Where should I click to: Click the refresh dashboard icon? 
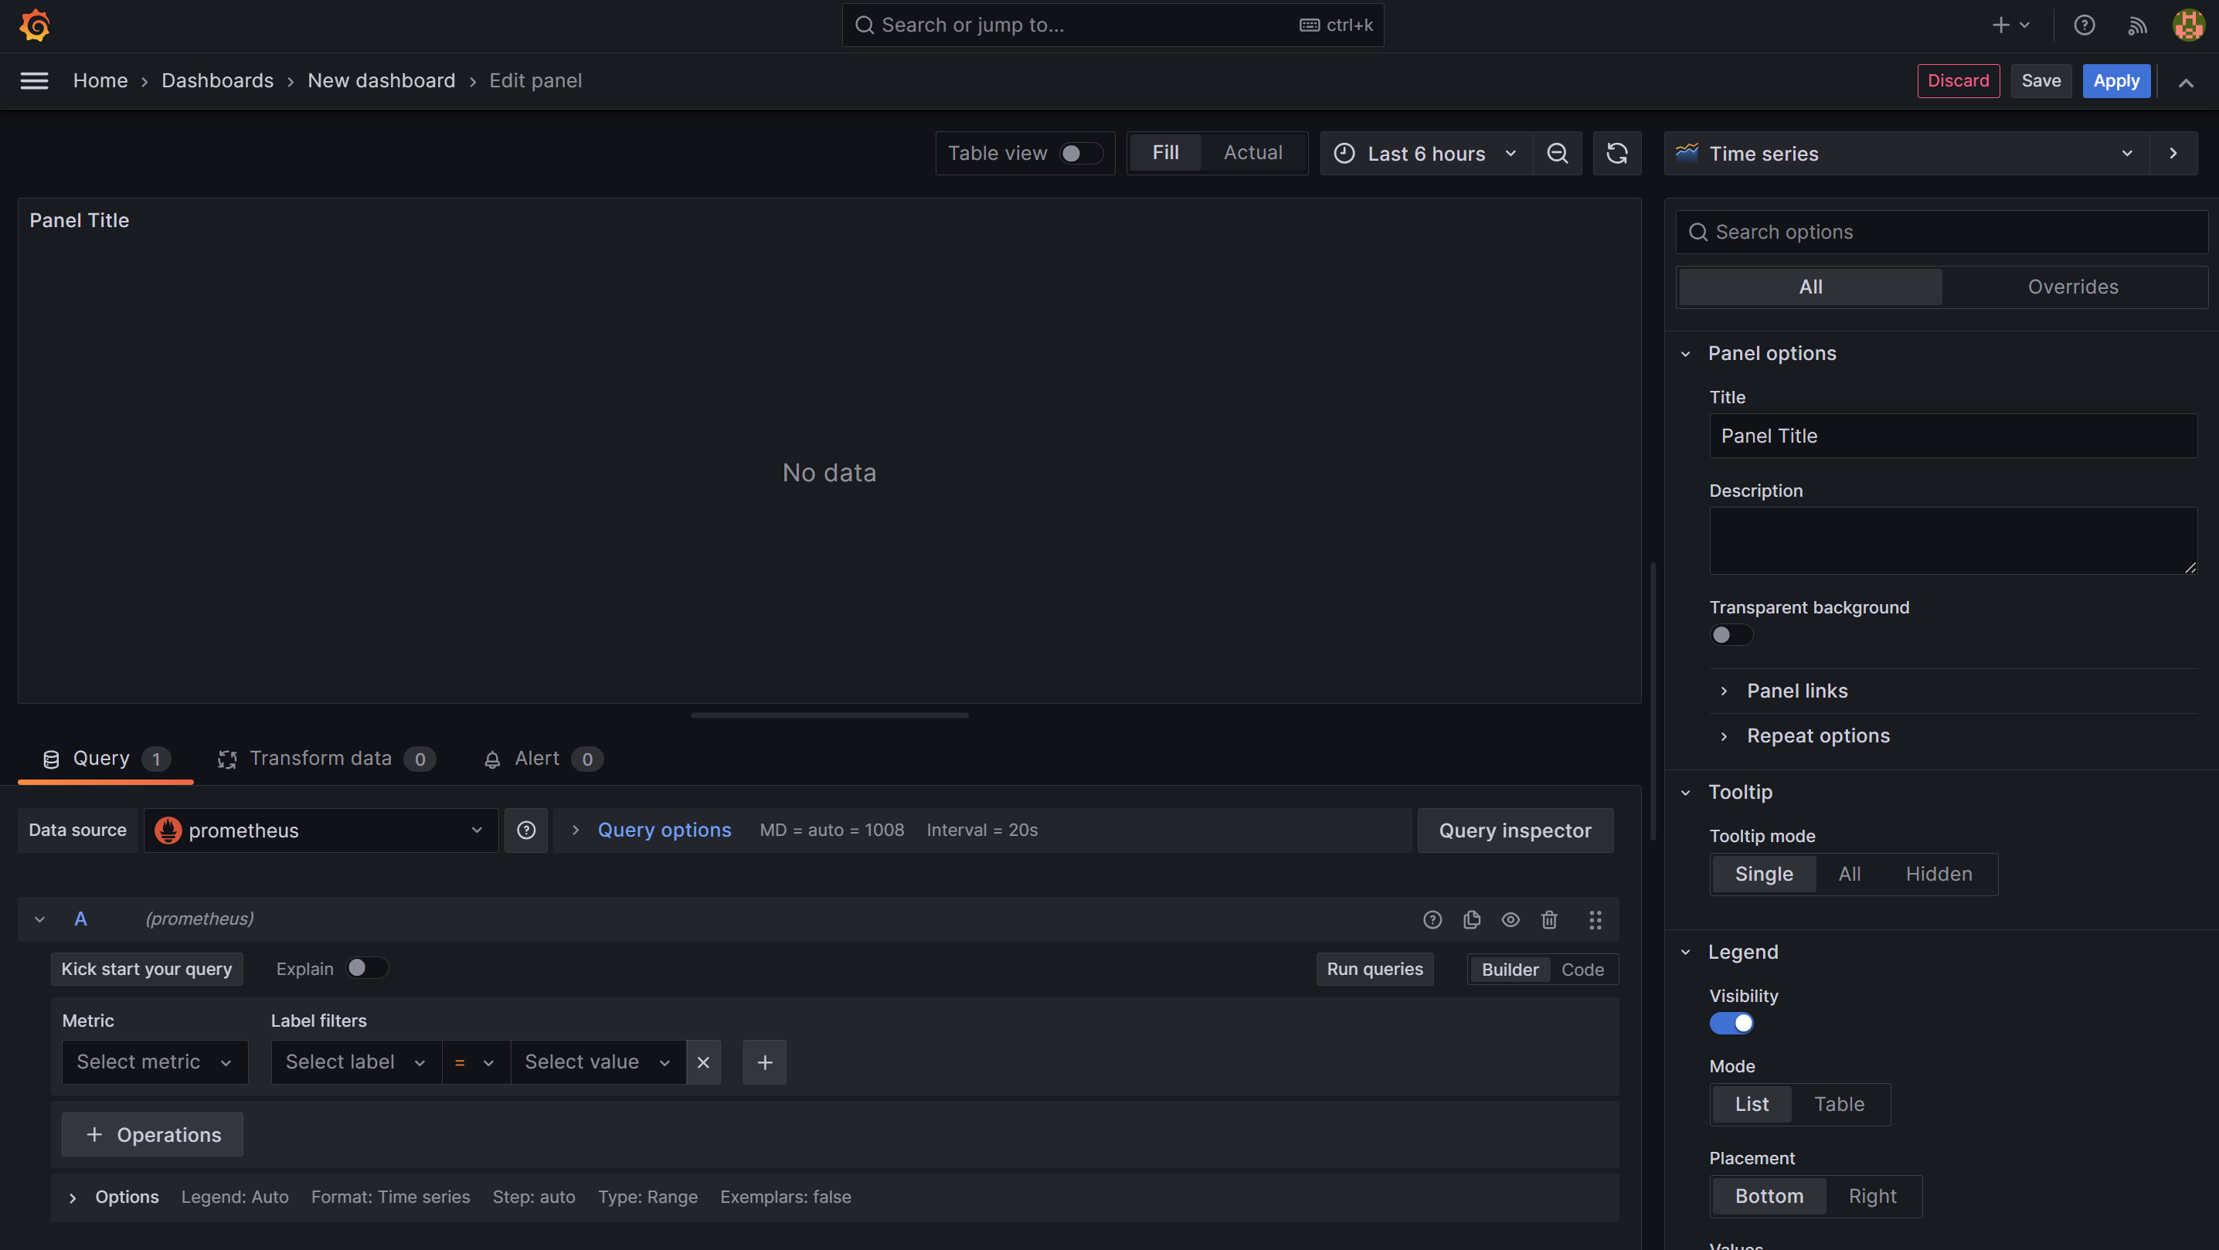pyautogui.click(x=1616, y=153)
